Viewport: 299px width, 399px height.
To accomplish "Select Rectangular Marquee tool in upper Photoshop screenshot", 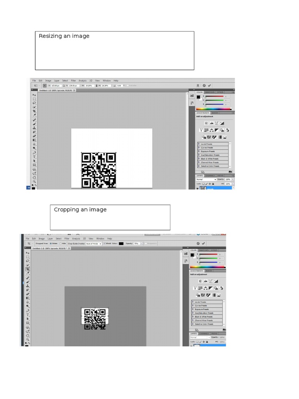I will pyautogui.click(x=34, y=99).
